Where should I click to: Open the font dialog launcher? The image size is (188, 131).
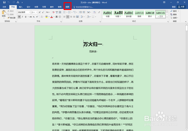click(61, 22)
